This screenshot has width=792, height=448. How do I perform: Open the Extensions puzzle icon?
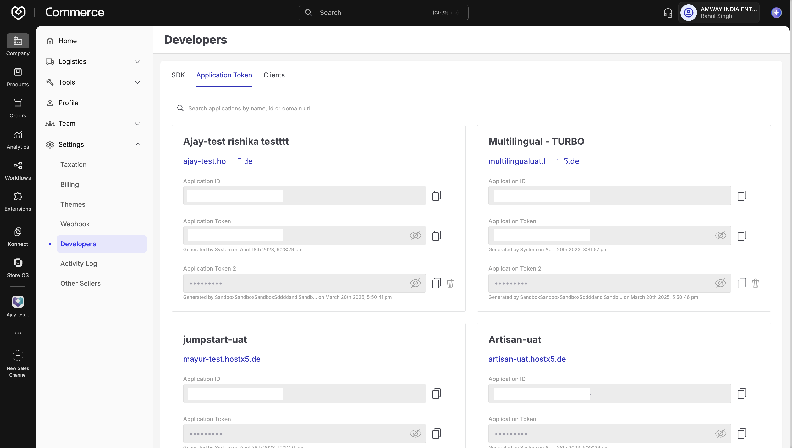pyautogui.click(x=18, y=197)
